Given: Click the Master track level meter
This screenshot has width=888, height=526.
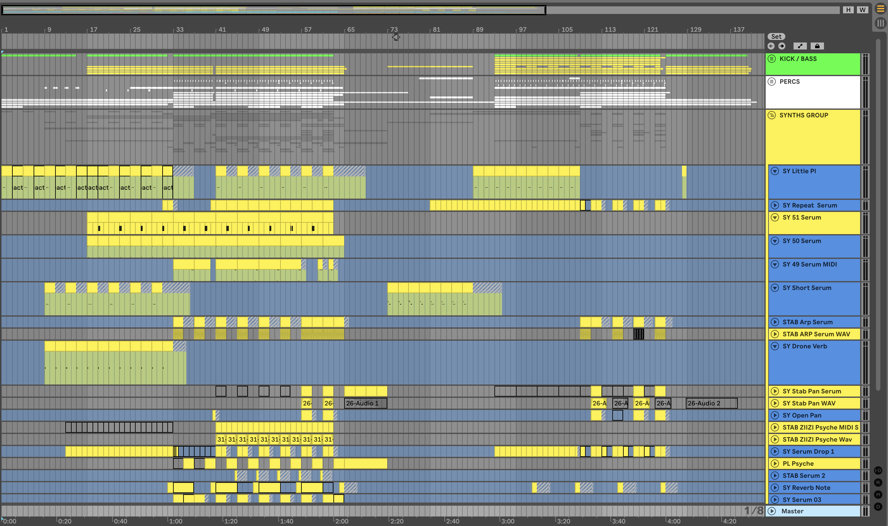Looking at the screenshot, I should [x=865, y=511].
